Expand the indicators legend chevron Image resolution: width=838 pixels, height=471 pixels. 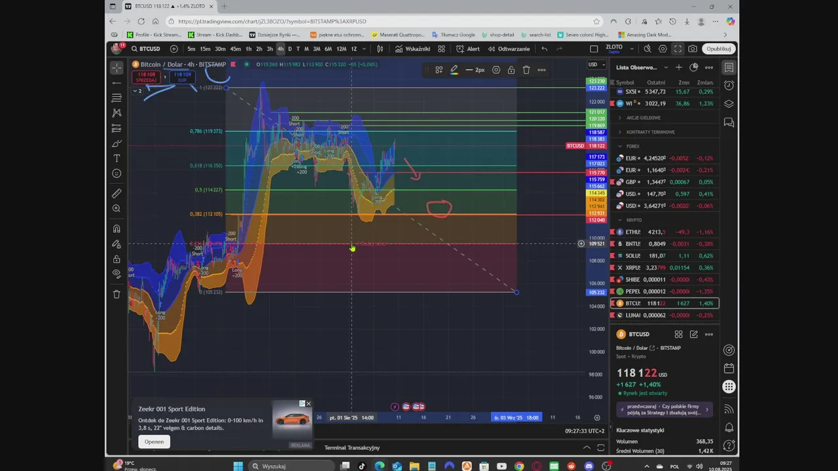(137, 91)
